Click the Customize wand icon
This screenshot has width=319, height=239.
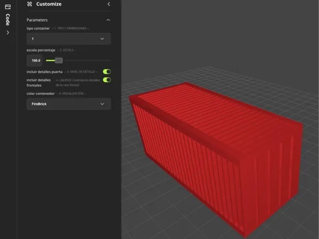(30, 4)
